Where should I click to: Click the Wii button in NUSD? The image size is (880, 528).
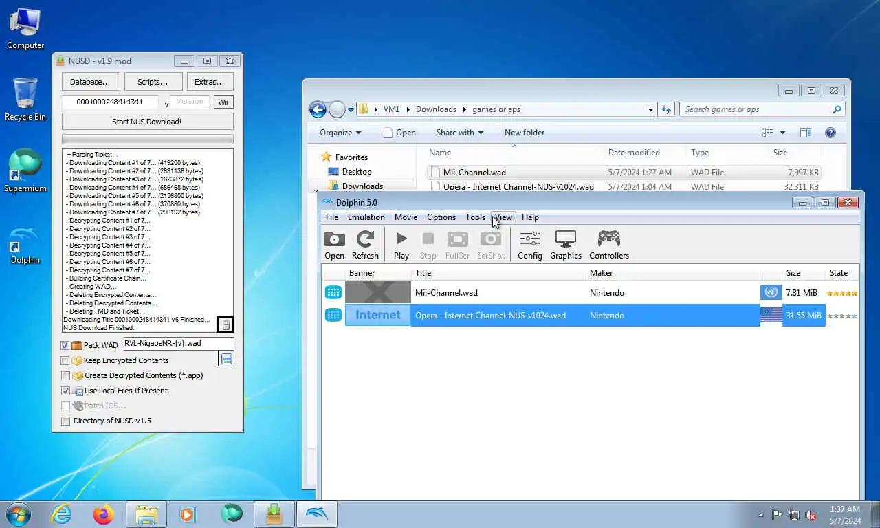pyautogui.click(x=223, y=102)
